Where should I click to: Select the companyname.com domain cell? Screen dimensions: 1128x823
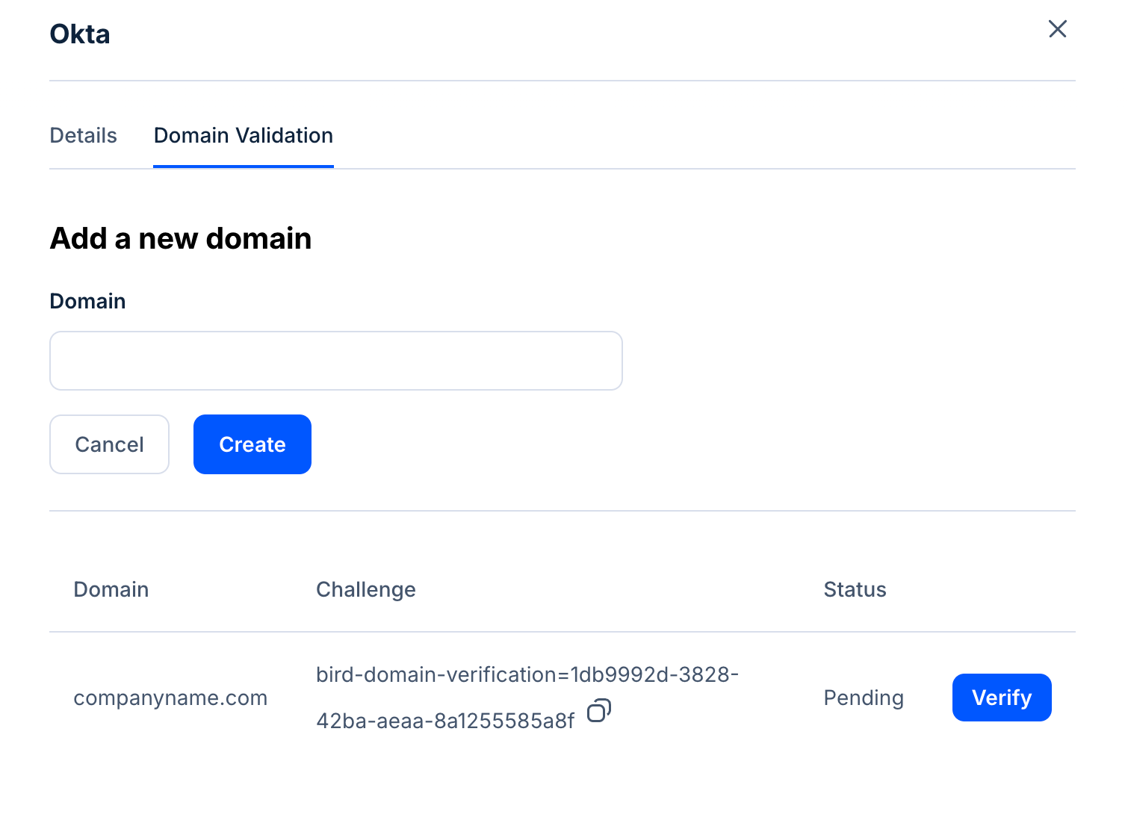tap(170, 698)
